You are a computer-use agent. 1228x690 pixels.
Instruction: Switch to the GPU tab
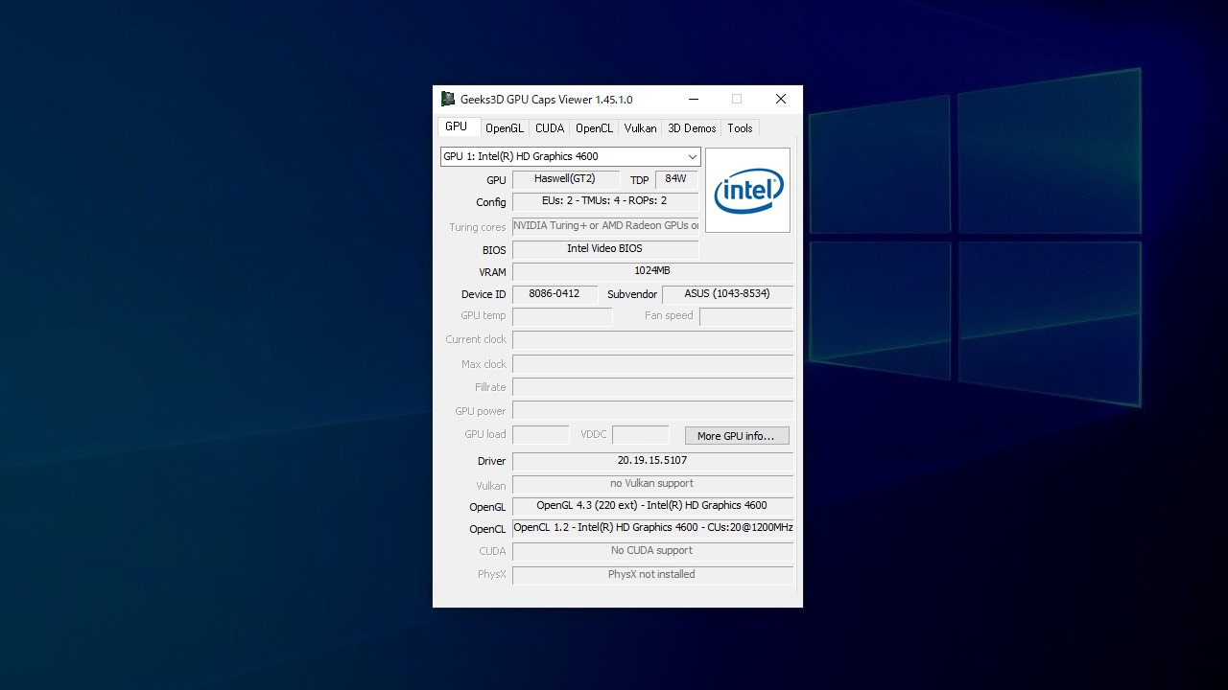click(457, 126)
